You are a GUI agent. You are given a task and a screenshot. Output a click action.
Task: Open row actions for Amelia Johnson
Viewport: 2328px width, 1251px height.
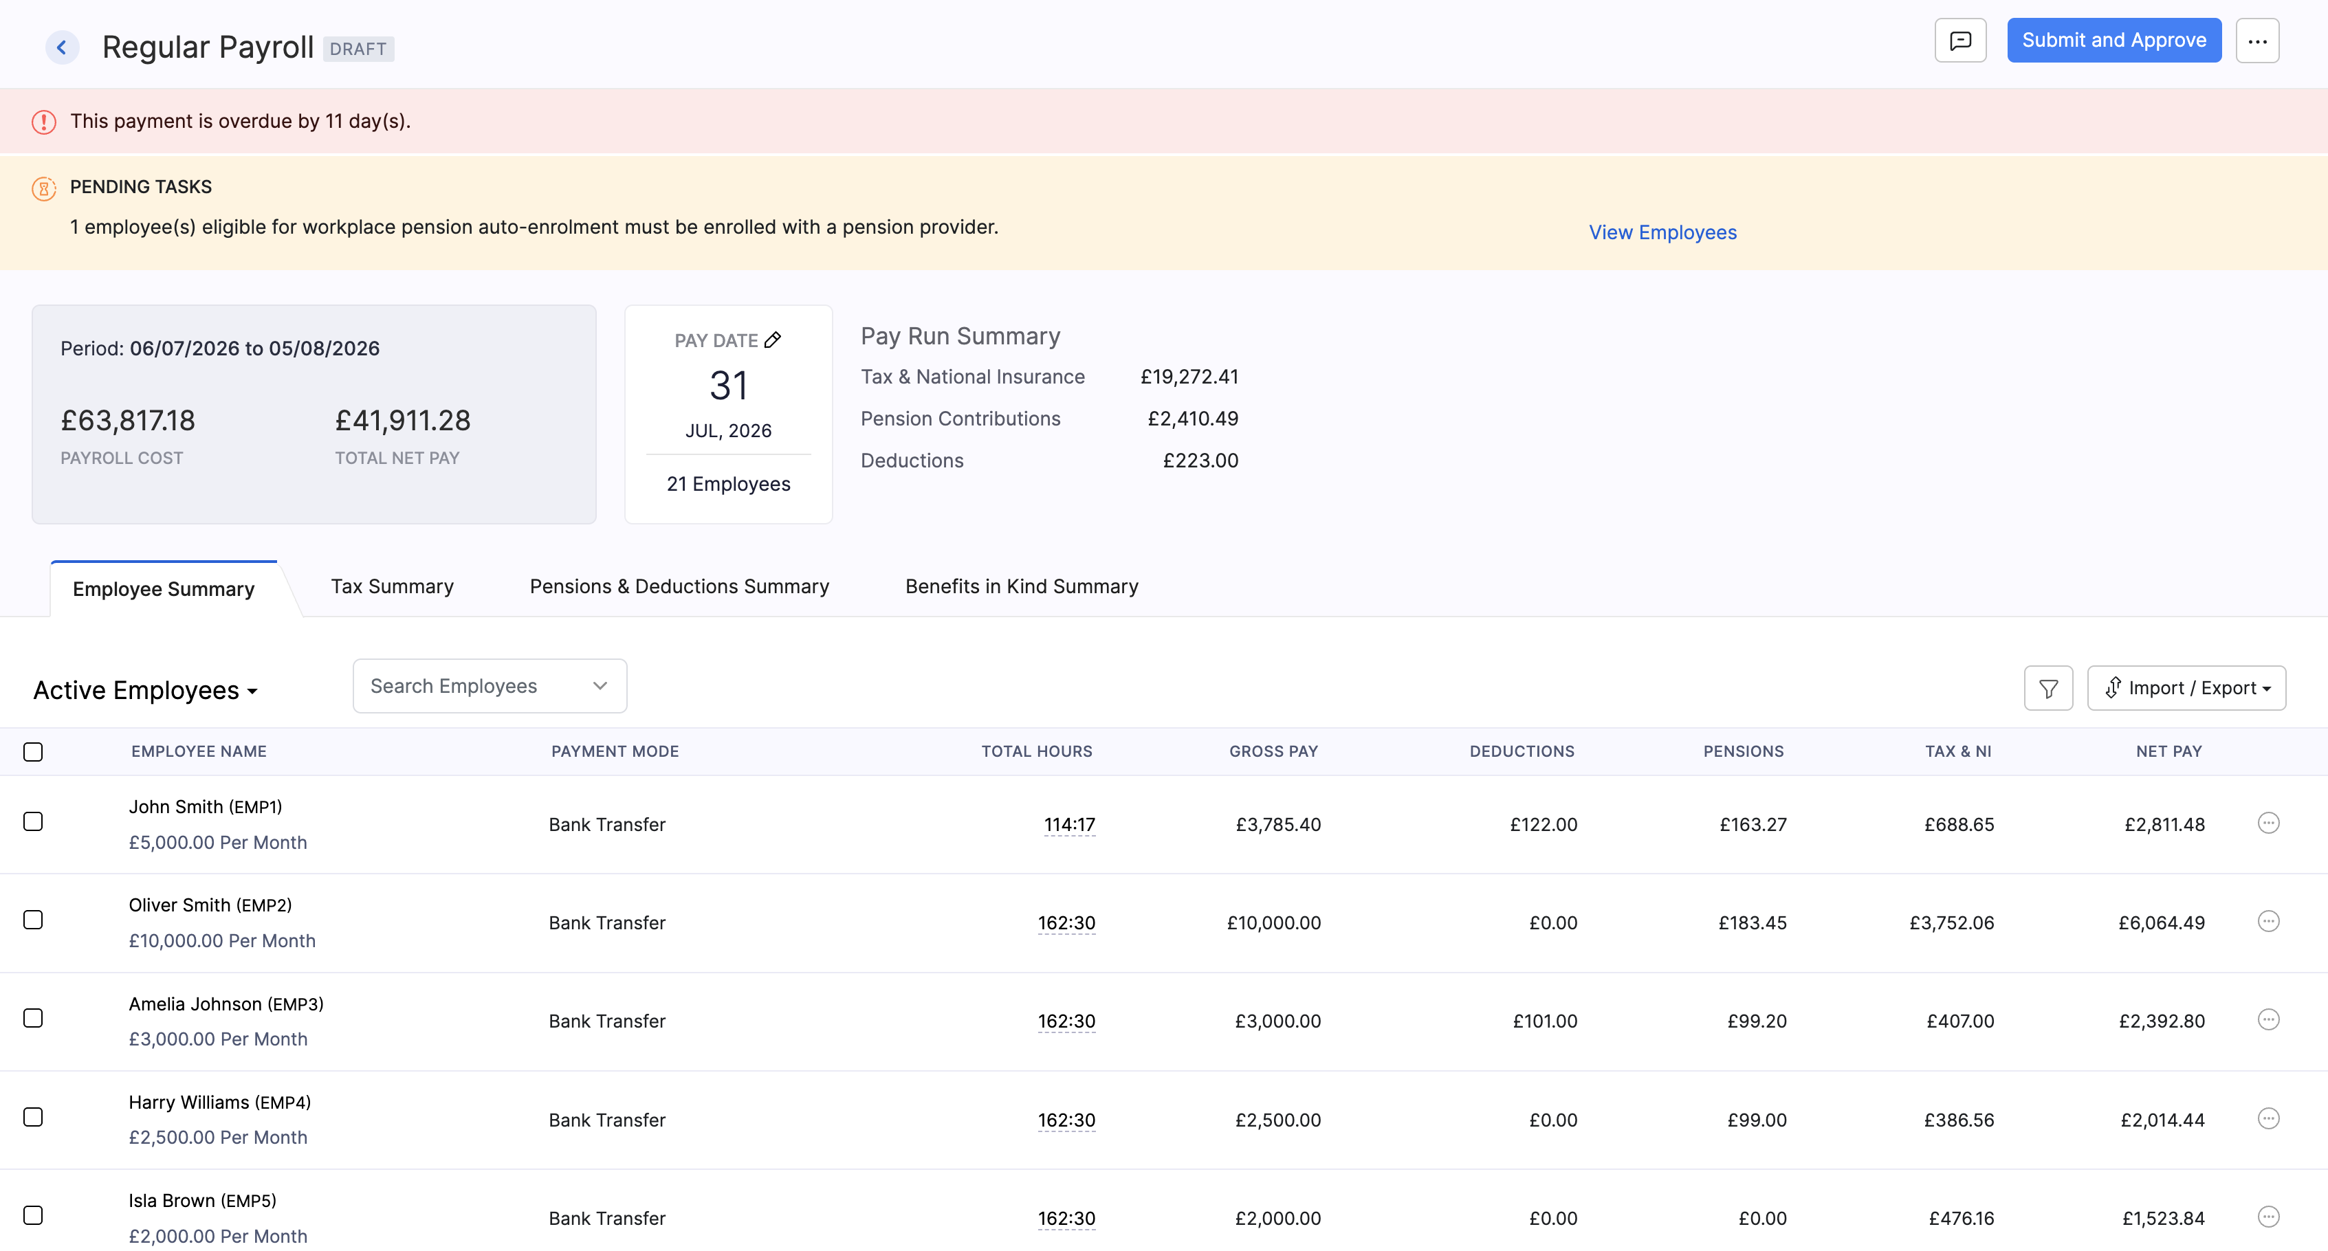coord(2268,1020)
